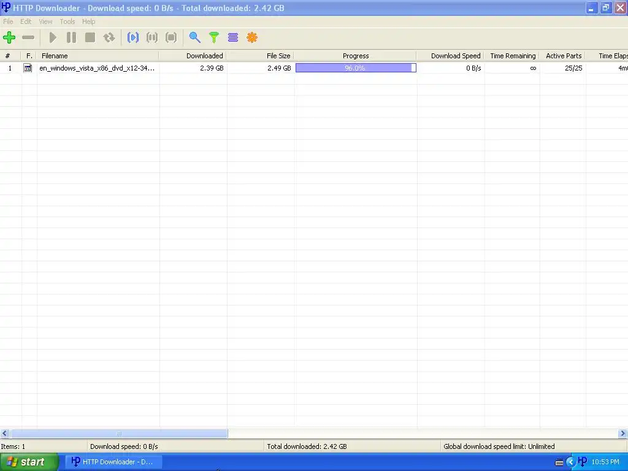Image resolution: width=628 pixels, height=471 pixels.
Task: Sort by the F. file type column header
Action: [x=29, y=56]
